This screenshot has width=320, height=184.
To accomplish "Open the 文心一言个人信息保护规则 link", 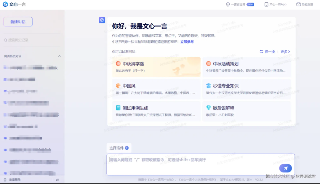I will 197,180.
